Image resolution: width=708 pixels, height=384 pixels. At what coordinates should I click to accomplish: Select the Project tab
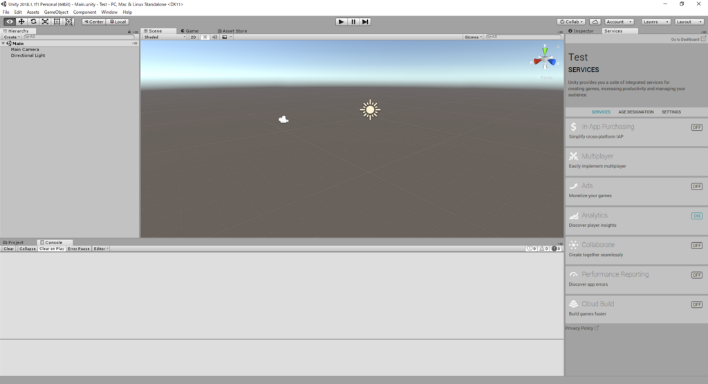pyautogui.click(x=13, y=243)
